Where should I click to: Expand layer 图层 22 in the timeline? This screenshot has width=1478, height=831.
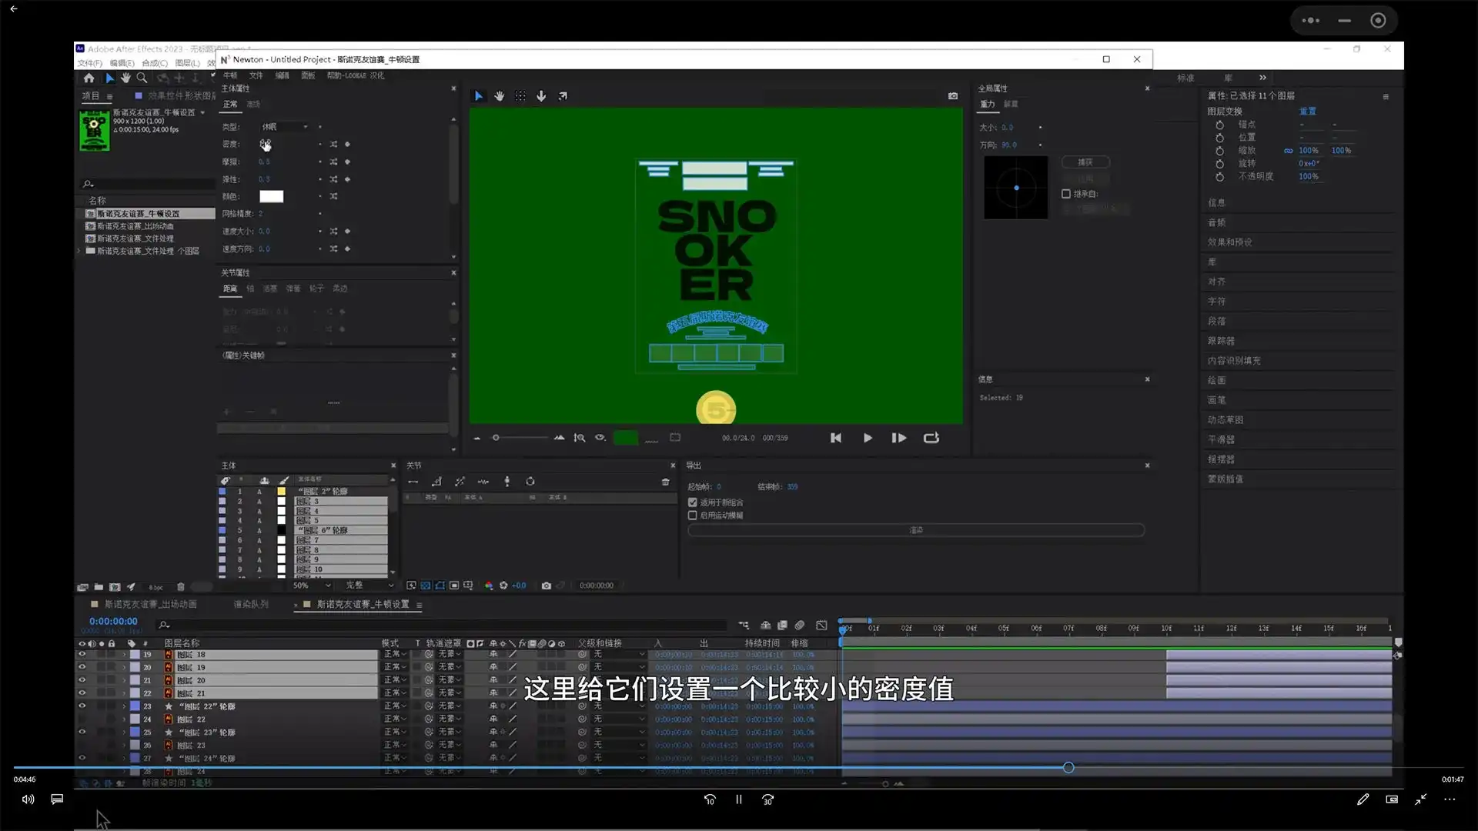[123, 719]
